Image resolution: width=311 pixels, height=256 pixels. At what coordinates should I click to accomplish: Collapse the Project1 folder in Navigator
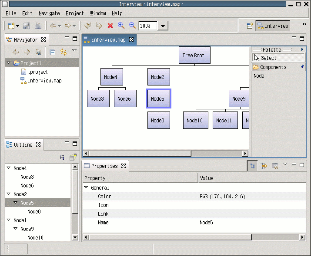click(9, 63)
